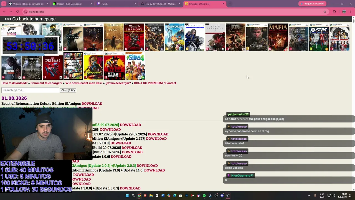Open Microsoft Word from the taskbar
The image size is (355, 200).
163,196
